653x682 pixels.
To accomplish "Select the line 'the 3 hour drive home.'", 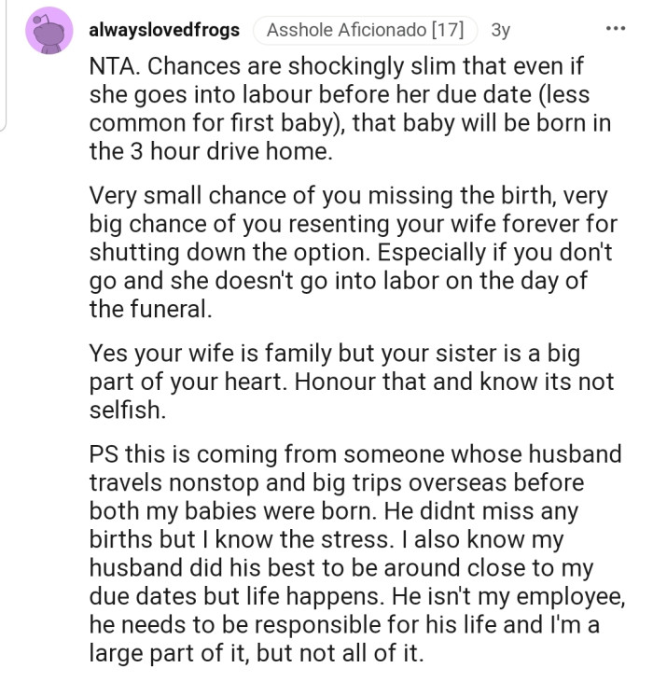I will coord(211,151).
